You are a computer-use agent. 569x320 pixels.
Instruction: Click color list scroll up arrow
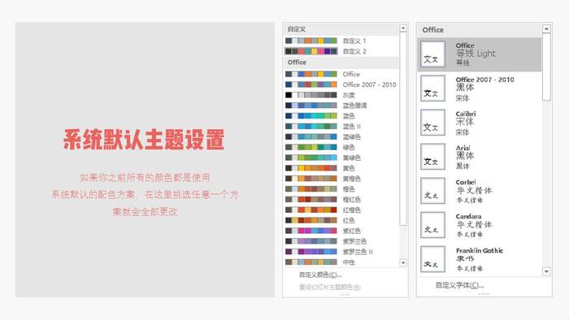403,28
